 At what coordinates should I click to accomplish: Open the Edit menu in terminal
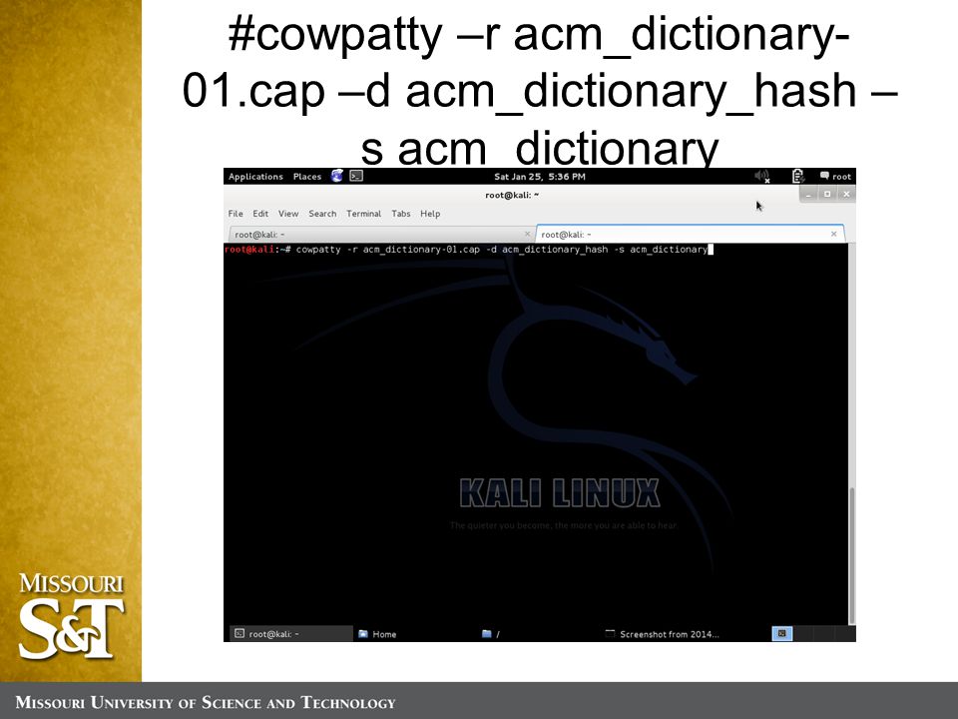260,214
